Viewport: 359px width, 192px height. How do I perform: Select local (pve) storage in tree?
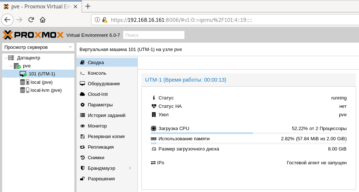click(x=41, y=82)
